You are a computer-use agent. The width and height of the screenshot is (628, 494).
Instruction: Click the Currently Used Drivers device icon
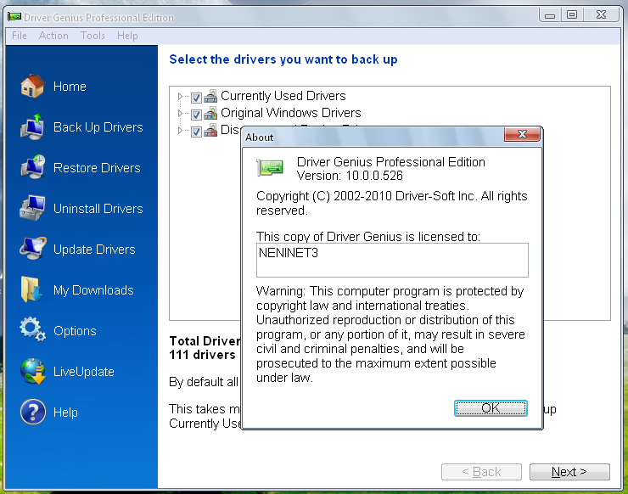click(x=210, y=96)
